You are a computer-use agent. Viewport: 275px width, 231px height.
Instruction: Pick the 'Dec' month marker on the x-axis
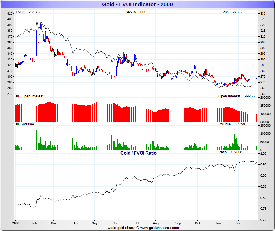click(x=238, y=224)
